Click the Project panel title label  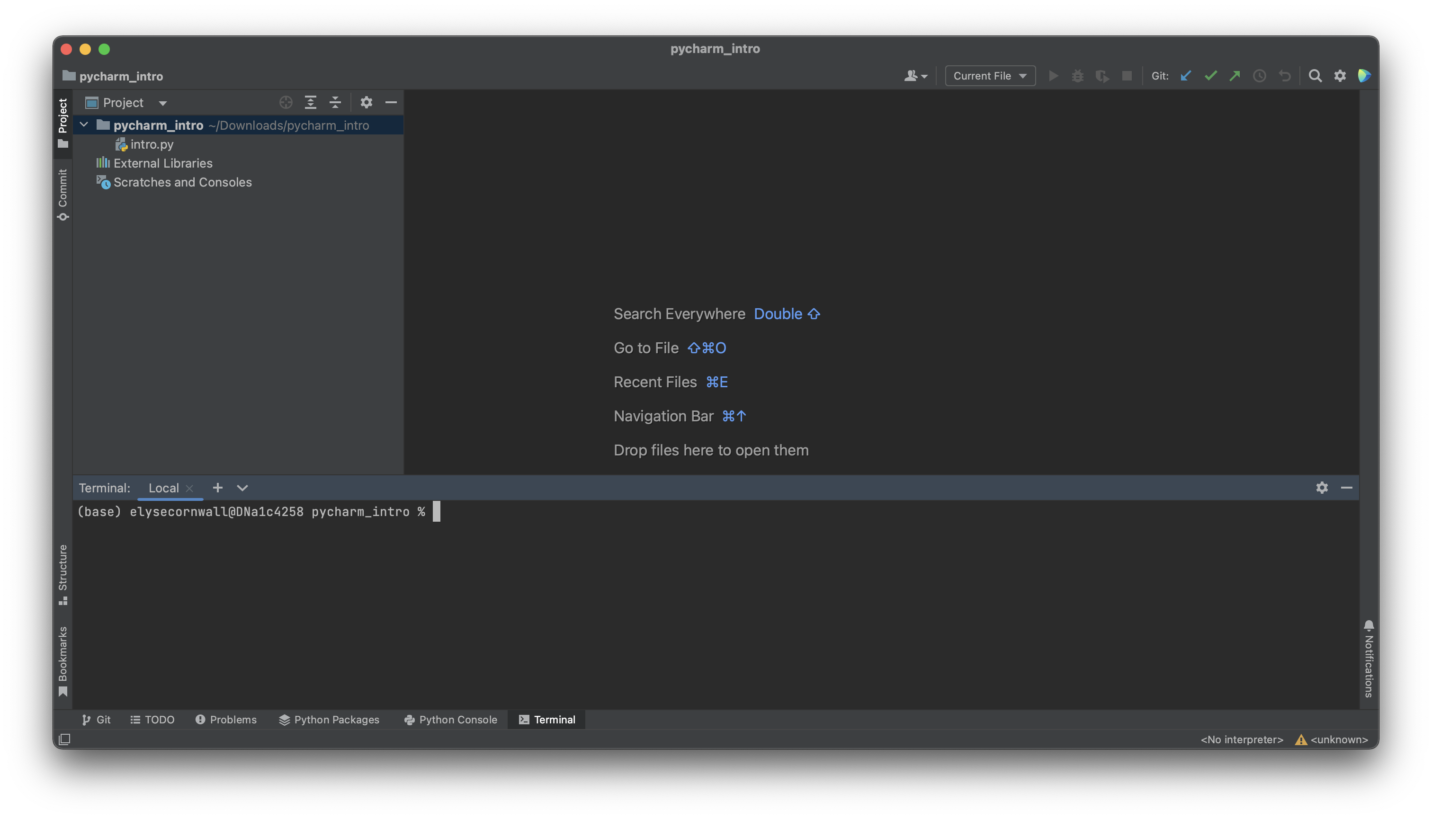point(123,102)
